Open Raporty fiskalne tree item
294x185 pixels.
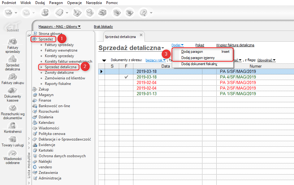click(58, 84)
